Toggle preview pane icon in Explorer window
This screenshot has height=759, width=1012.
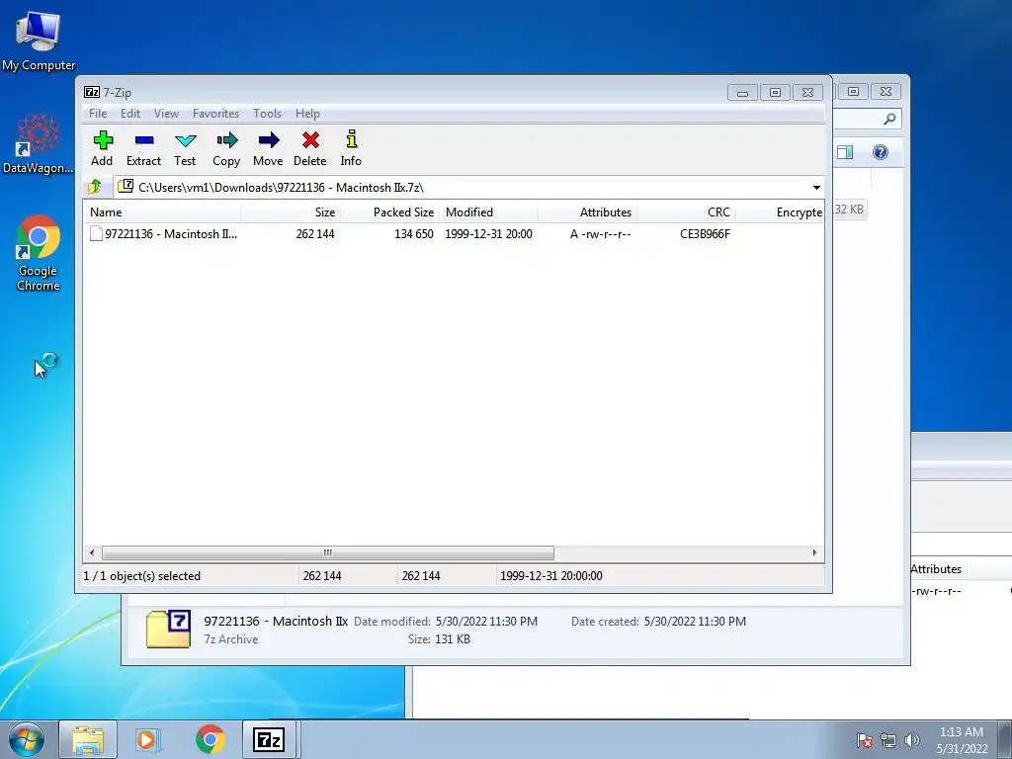(x=845, y=152)
